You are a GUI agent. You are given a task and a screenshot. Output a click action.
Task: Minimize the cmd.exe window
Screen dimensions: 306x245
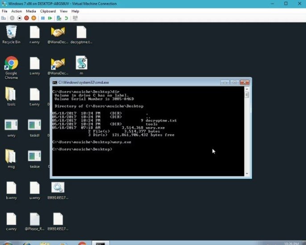(225, 83)
